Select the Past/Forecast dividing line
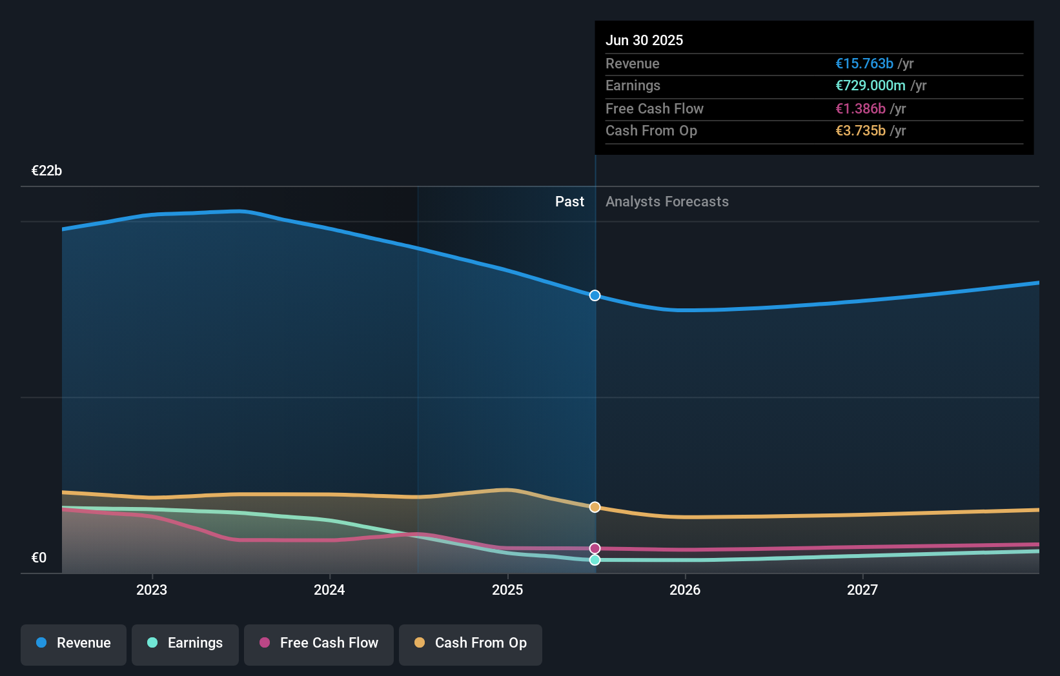Screen dimensions: 1060x676 (595, 387)
